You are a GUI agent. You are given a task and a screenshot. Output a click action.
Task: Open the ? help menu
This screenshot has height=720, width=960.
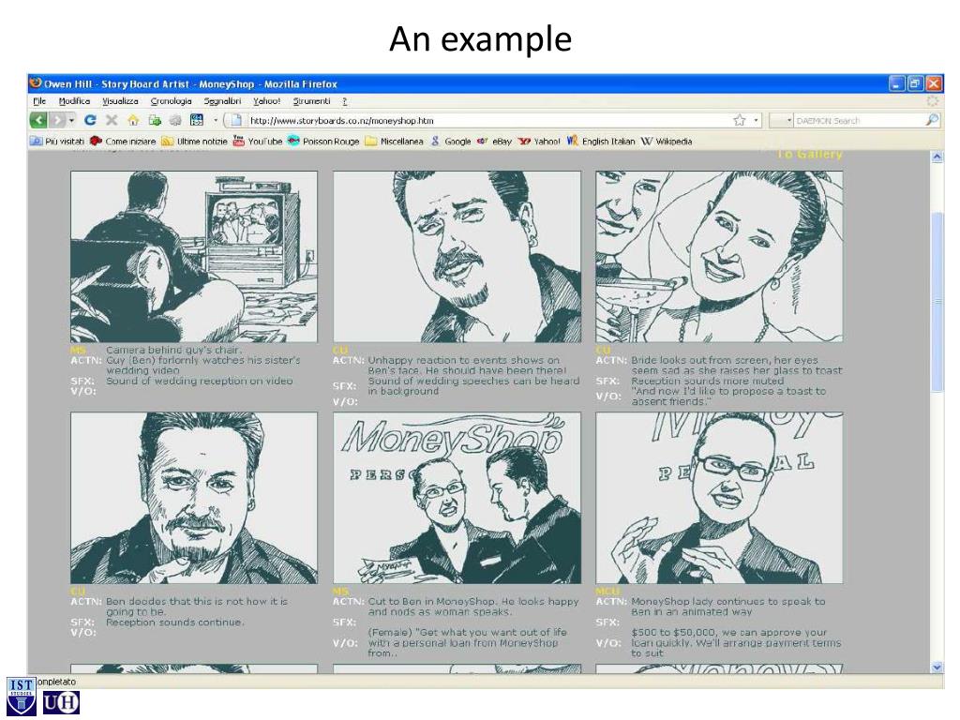click(345, 101)
